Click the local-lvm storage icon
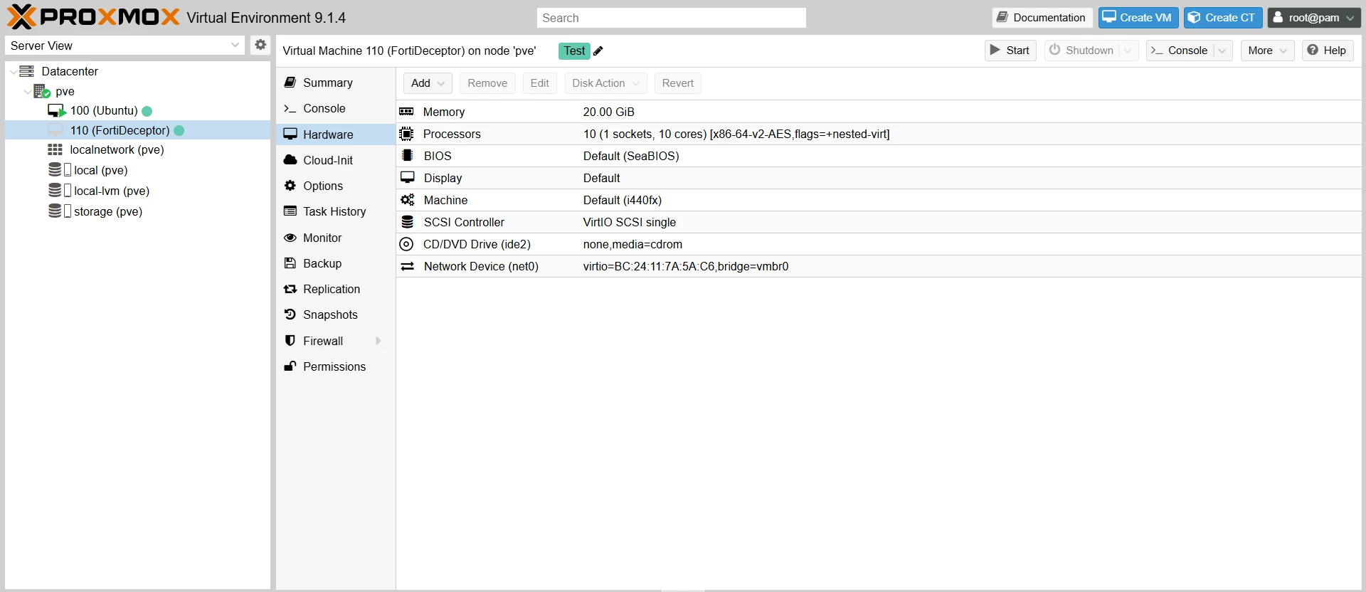 pyautogui.click(x=55, y=190)
